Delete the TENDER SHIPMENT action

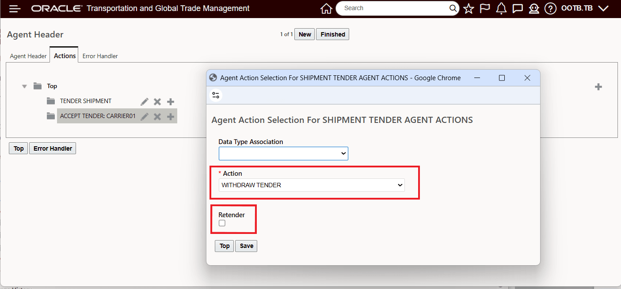click(x=157, y=102)
